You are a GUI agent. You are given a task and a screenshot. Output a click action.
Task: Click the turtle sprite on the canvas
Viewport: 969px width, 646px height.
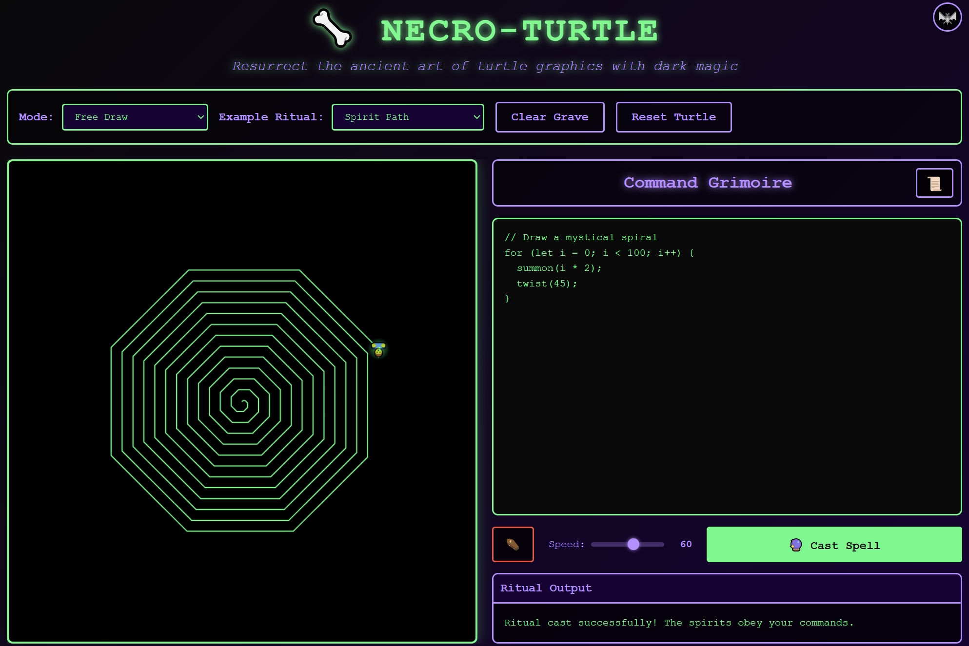coord(378,349)
